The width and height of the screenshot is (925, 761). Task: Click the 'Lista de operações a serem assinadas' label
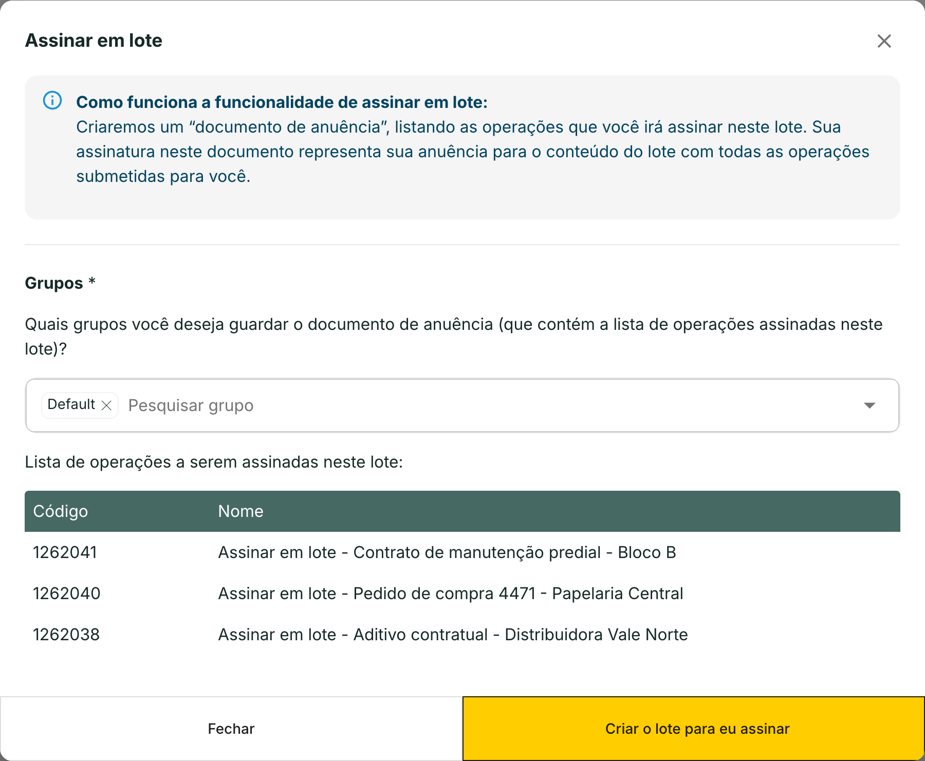click(x=214, y=462)
